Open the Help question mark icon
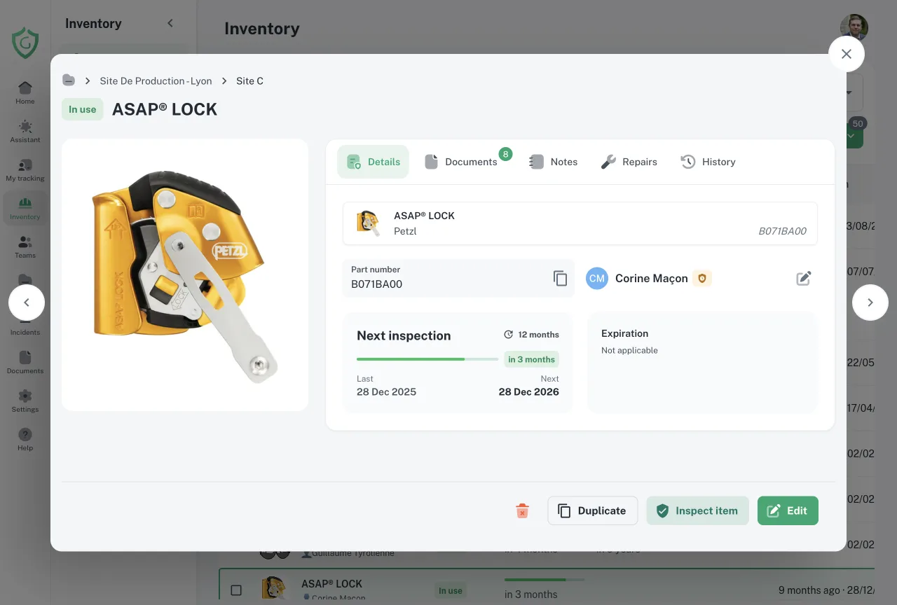The height and width of the screenshot is (605, 897). click(x=25, y=439)
